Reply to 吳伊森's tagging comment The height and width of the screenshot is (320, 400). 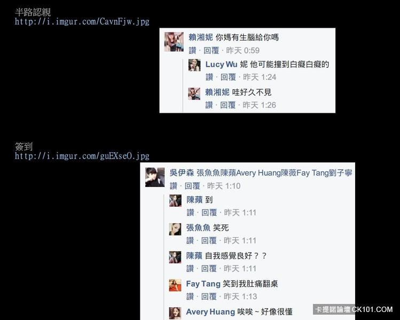click(x=192, y=186)
